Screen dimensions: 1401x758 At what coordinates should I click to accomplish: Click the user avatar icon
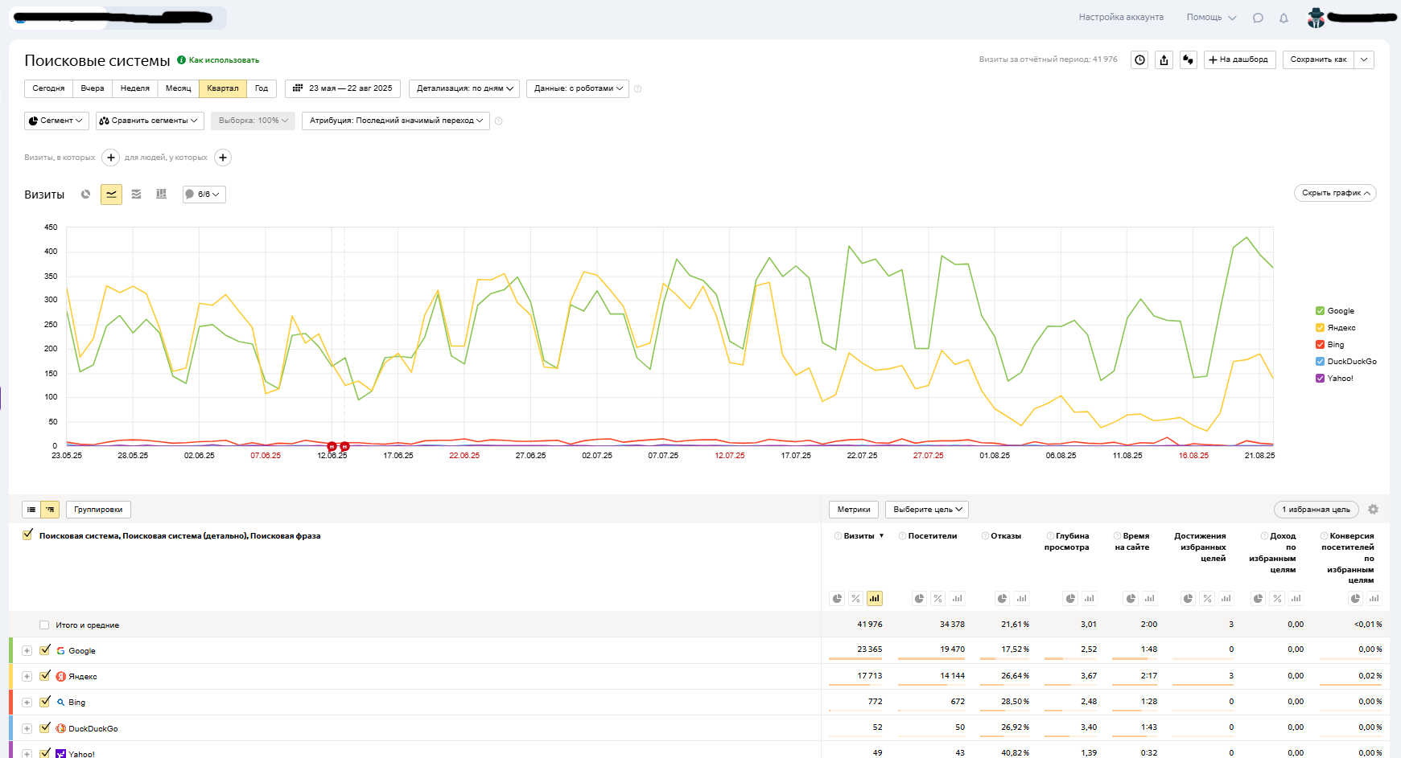(x=1316, y=18)
